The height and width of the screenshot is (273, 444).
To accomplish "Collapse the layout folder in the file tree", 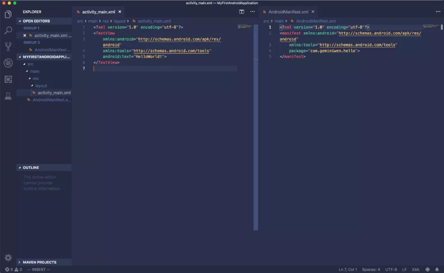I will click(x=41, y=86).
